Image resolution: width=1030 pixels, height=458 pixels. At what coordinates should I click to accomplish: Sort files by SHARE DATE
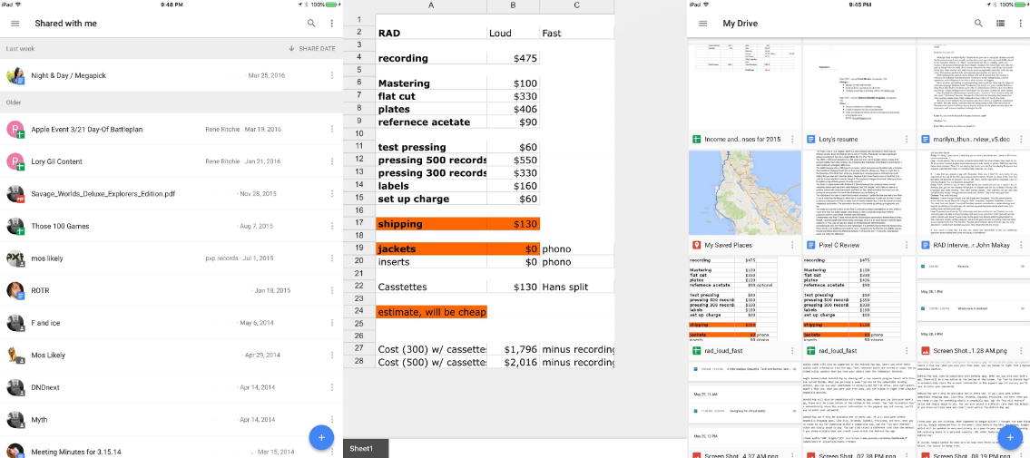tap(312, 49)
